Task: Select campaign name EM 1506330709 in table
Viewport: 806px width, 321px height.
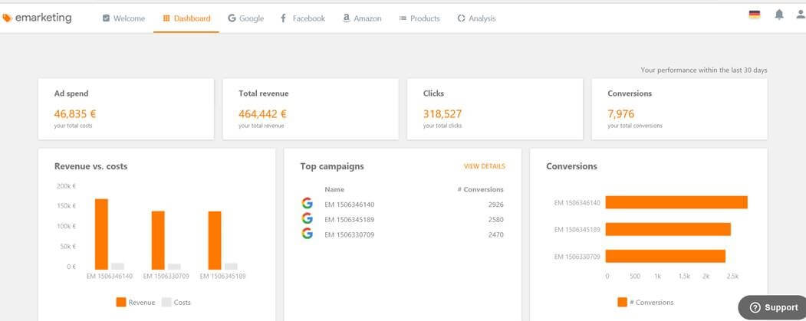Action: [x=350, y=234]
